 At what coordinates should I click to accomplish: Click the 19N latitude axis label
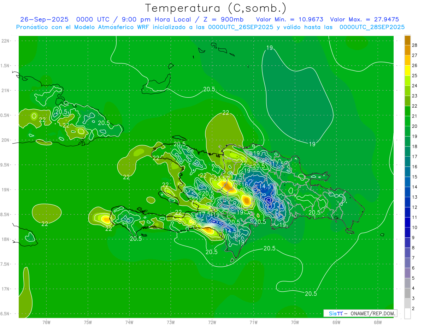(6, 190)
